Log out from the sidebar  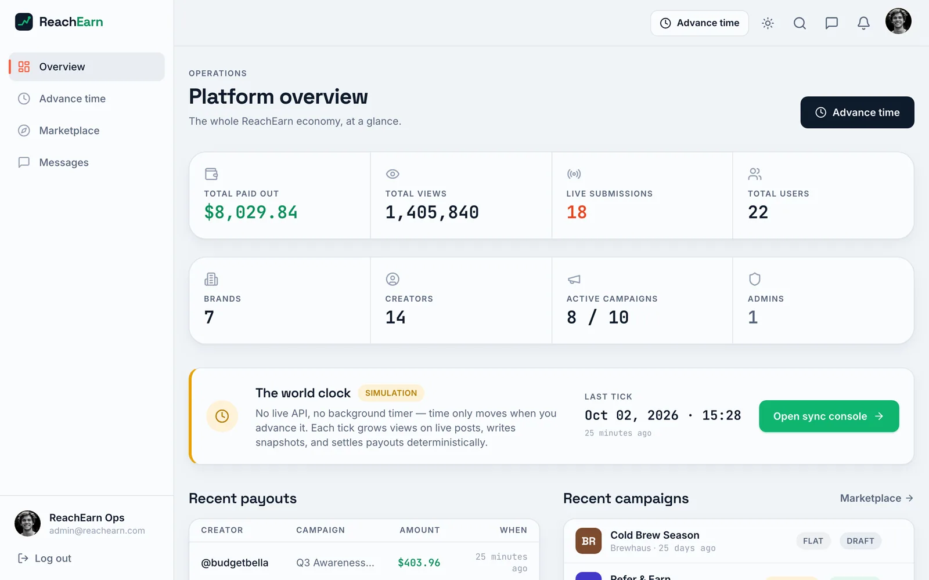[45, 558]
